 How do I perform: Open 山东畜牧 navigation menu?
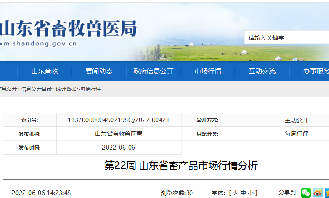(x=45, y=71)
